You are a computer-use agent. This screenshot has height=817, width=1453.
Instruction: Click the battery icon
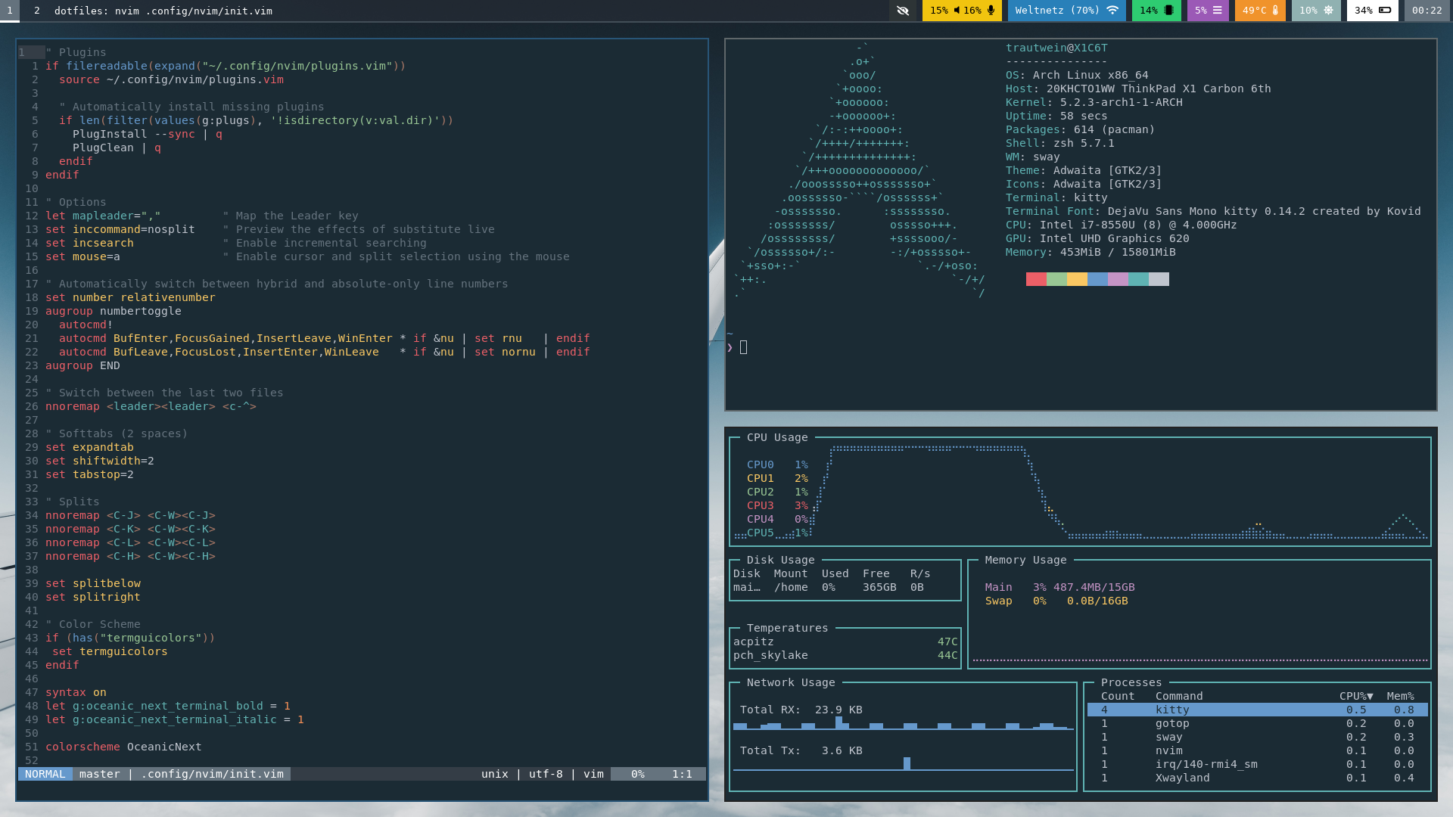[1385, 11]
